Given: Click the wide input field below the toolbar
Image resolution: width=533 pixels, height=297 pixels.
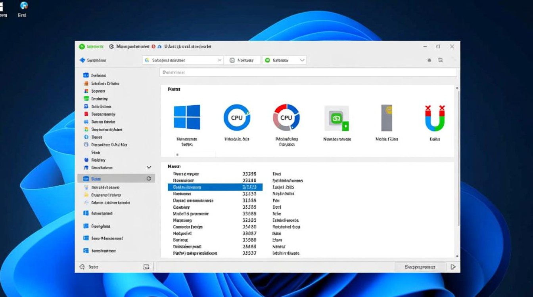Looking at the screenshot, I should point(308,72).
